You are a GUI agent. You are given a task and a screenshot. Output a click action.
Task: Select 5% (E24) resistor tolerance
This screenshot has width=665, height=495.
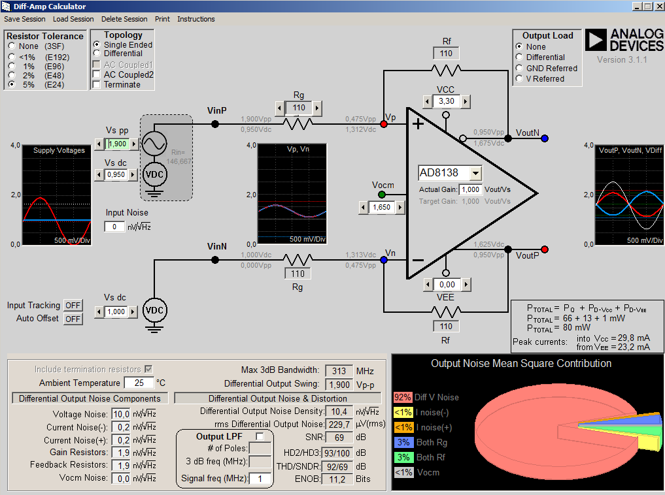click(x=12, y=84)
